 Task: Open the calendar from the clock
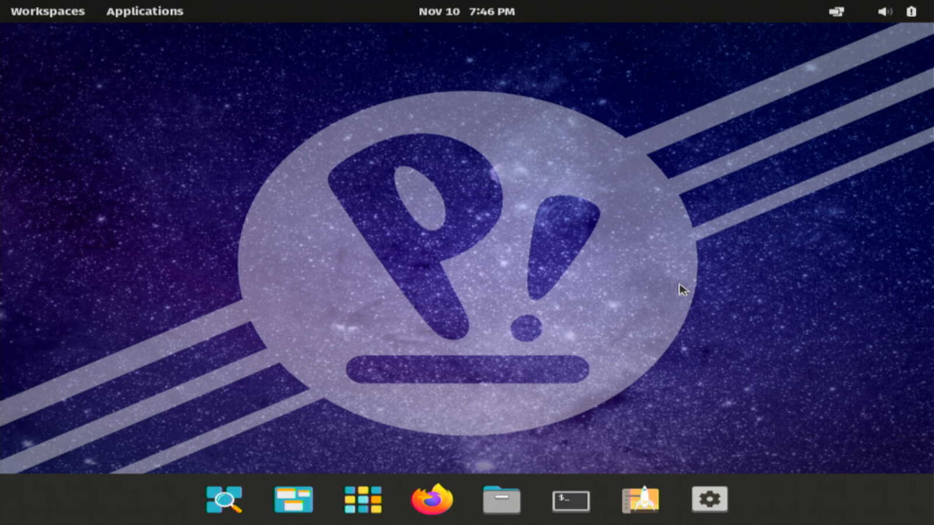466,11
